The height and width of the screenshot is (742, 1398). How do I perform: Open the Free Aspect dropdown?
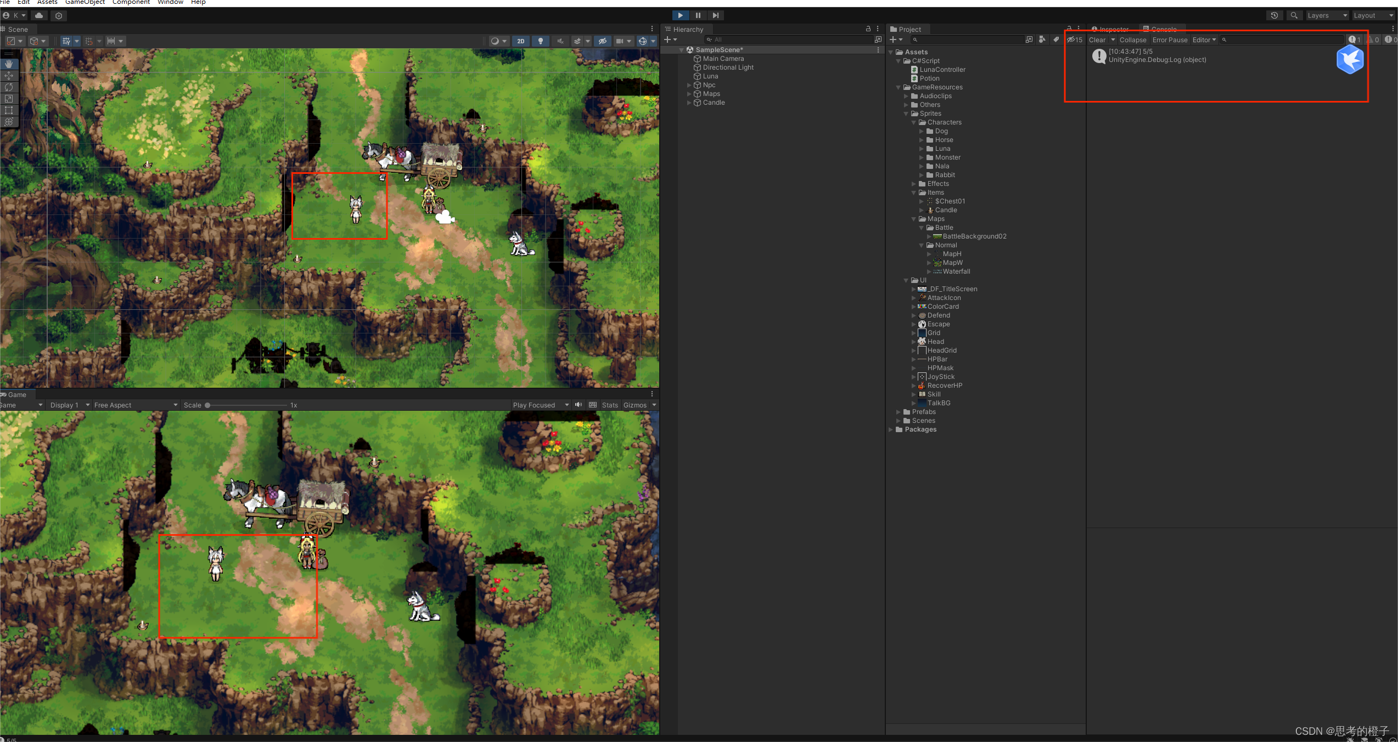135,405
